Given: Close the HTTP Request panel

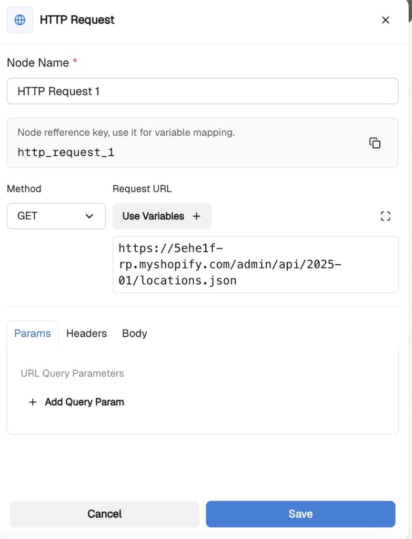Looking at the screenshot, I should coord(385,20).
